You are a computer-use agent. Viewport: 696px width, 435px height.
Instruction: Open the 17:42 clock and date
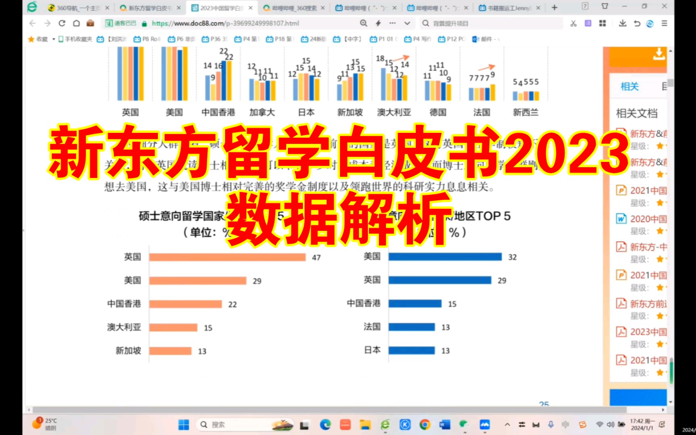click(642, 425)
